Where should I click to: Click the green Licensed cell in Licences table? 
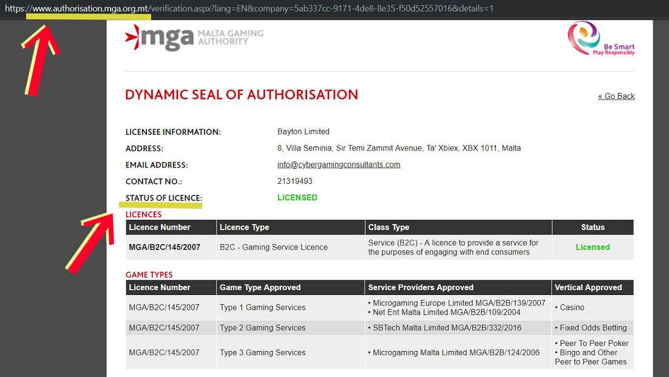click(x=593, y=247)
